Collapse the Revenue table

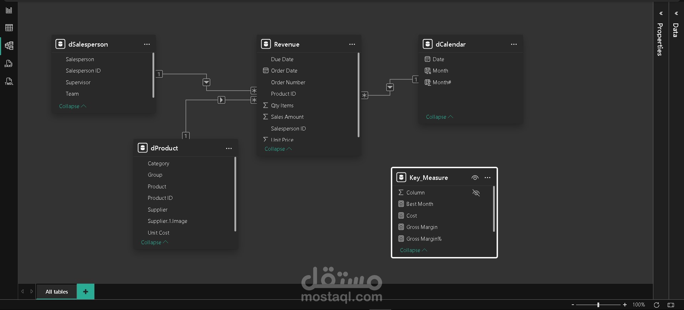[278, 149]
